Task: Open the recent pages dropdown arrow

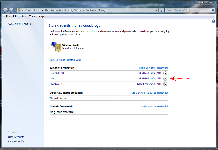Action: tap(15, 10)
